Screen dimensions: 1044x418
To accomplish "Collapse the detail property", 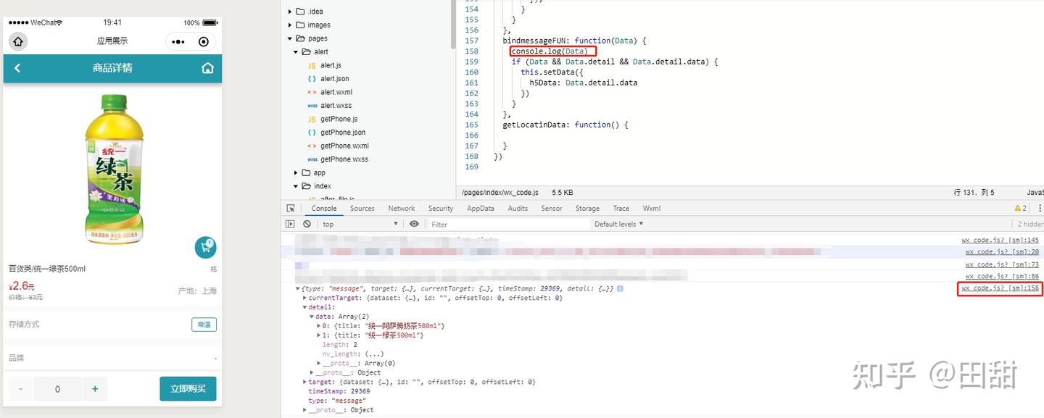I will point(305,307).
